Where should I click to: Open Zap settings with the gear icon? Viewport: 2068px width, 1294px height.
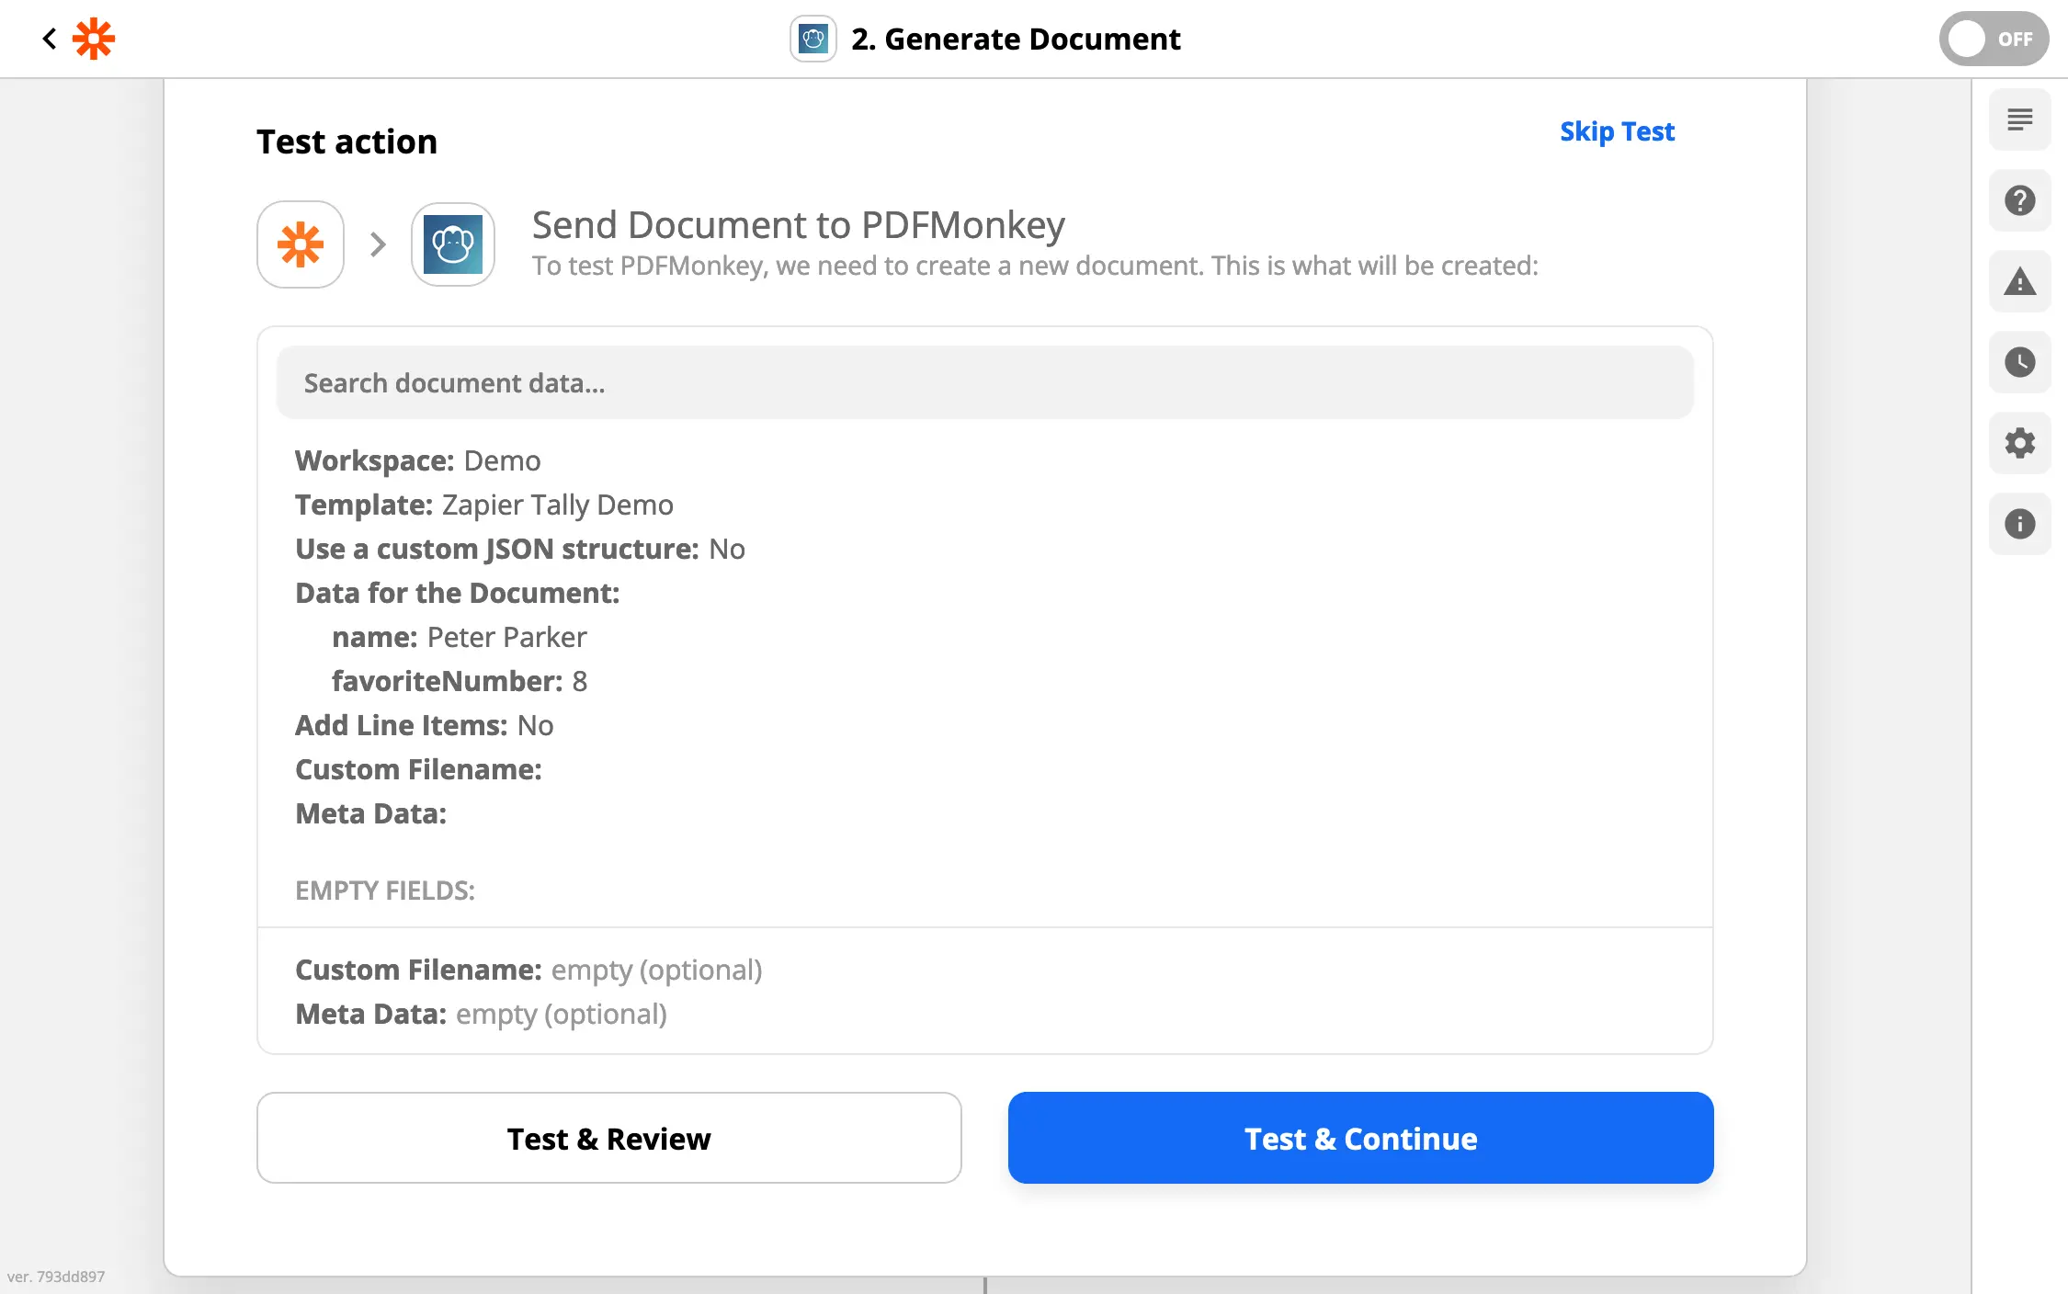coord(2019,443)
